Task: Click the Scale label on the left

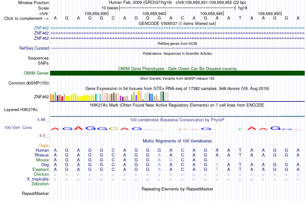Action: point(43,8)
